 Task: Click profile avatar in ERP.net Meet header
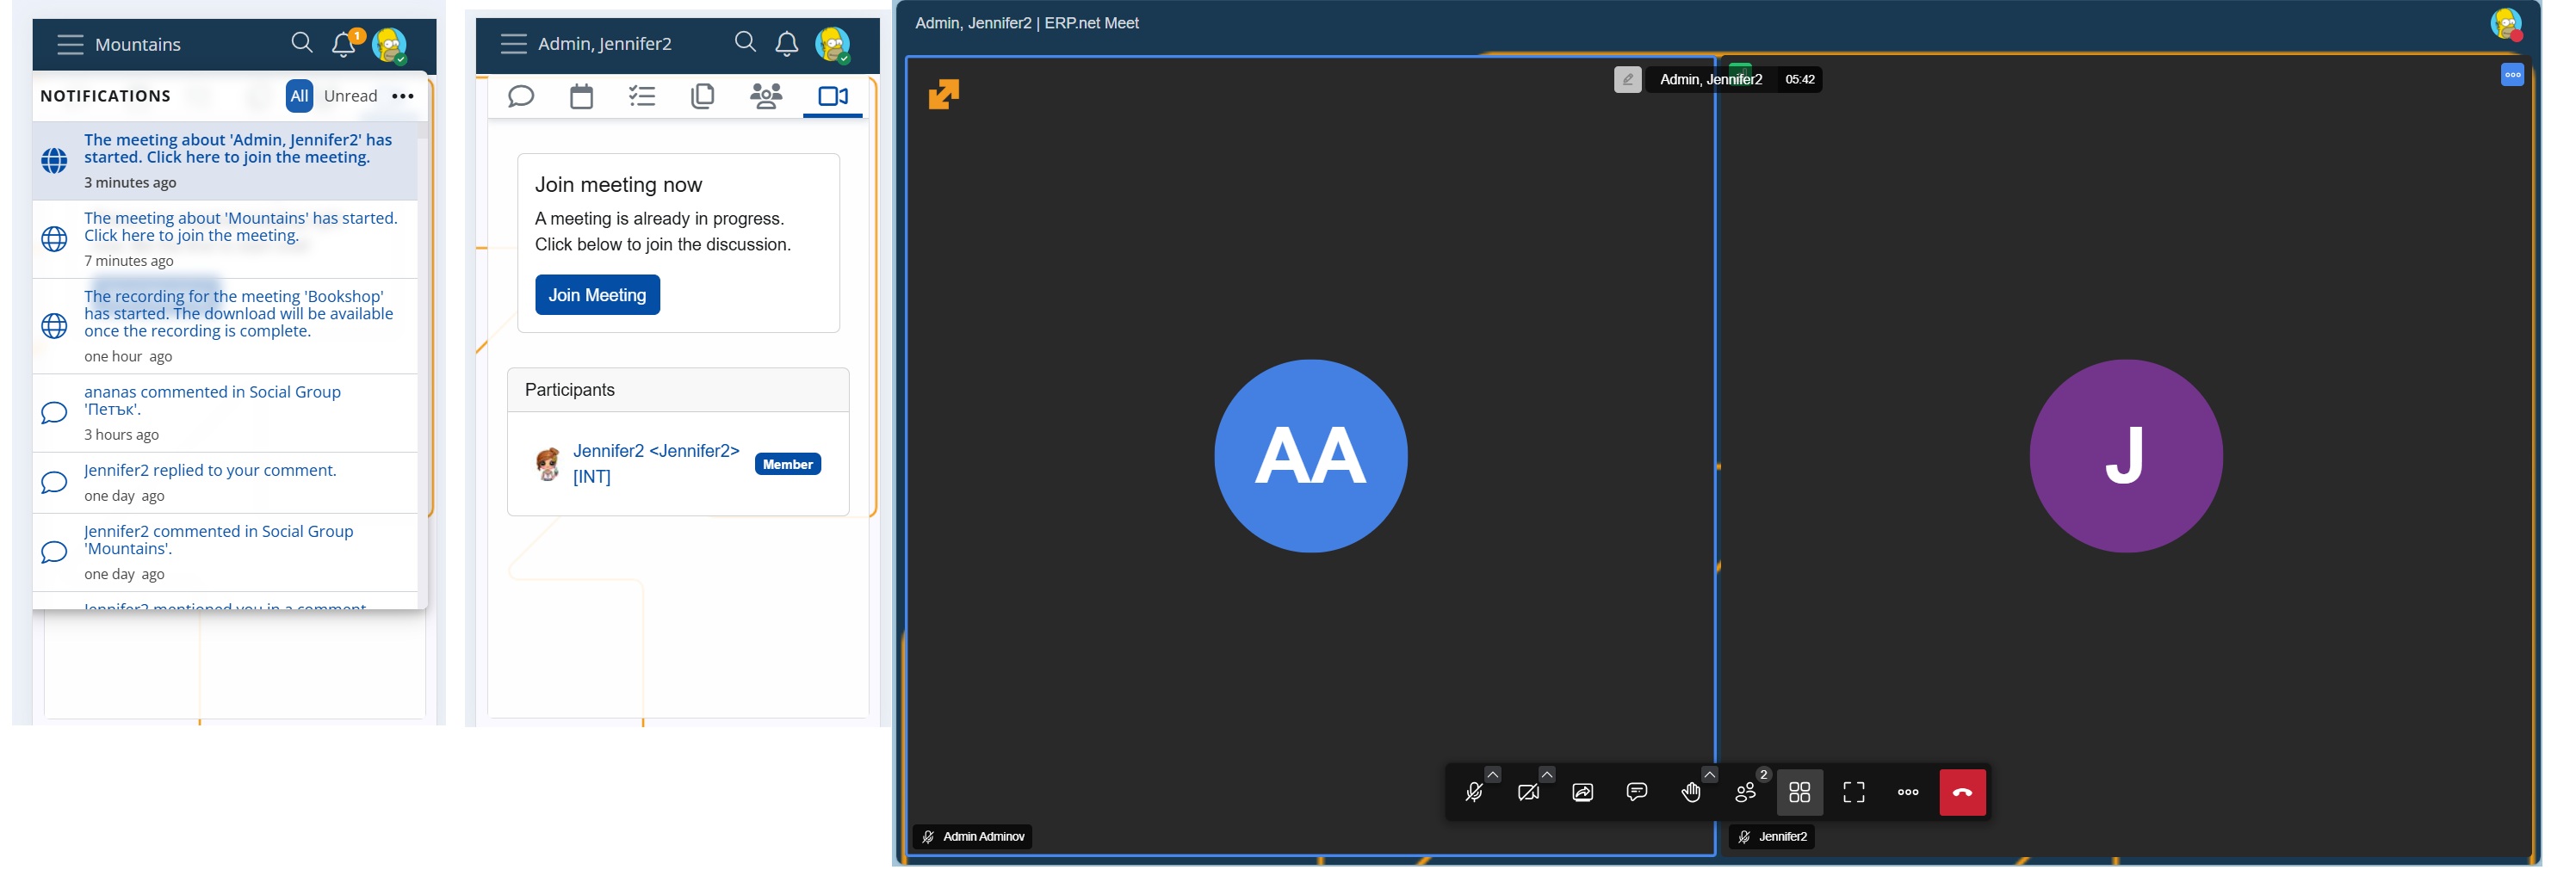(x=2506, y=24)
